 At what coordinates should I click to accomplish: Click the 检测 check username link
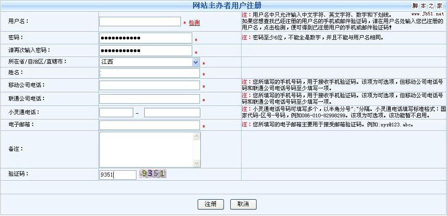[x=194, y=23]
